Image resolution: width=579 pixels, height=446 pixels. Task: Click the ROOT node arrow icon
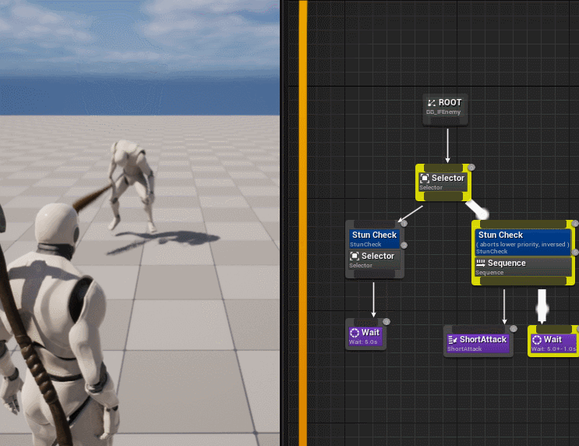[x=431, y=103]
